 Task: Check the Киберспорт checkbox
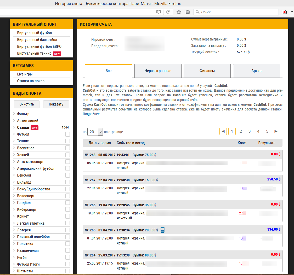click(x=67, y=209)
